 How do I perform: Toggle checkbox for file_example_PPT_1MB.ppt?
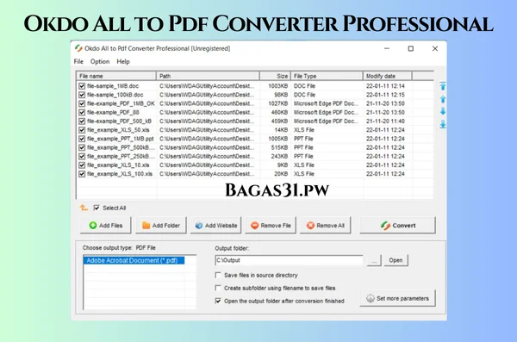tap(82, 139)
